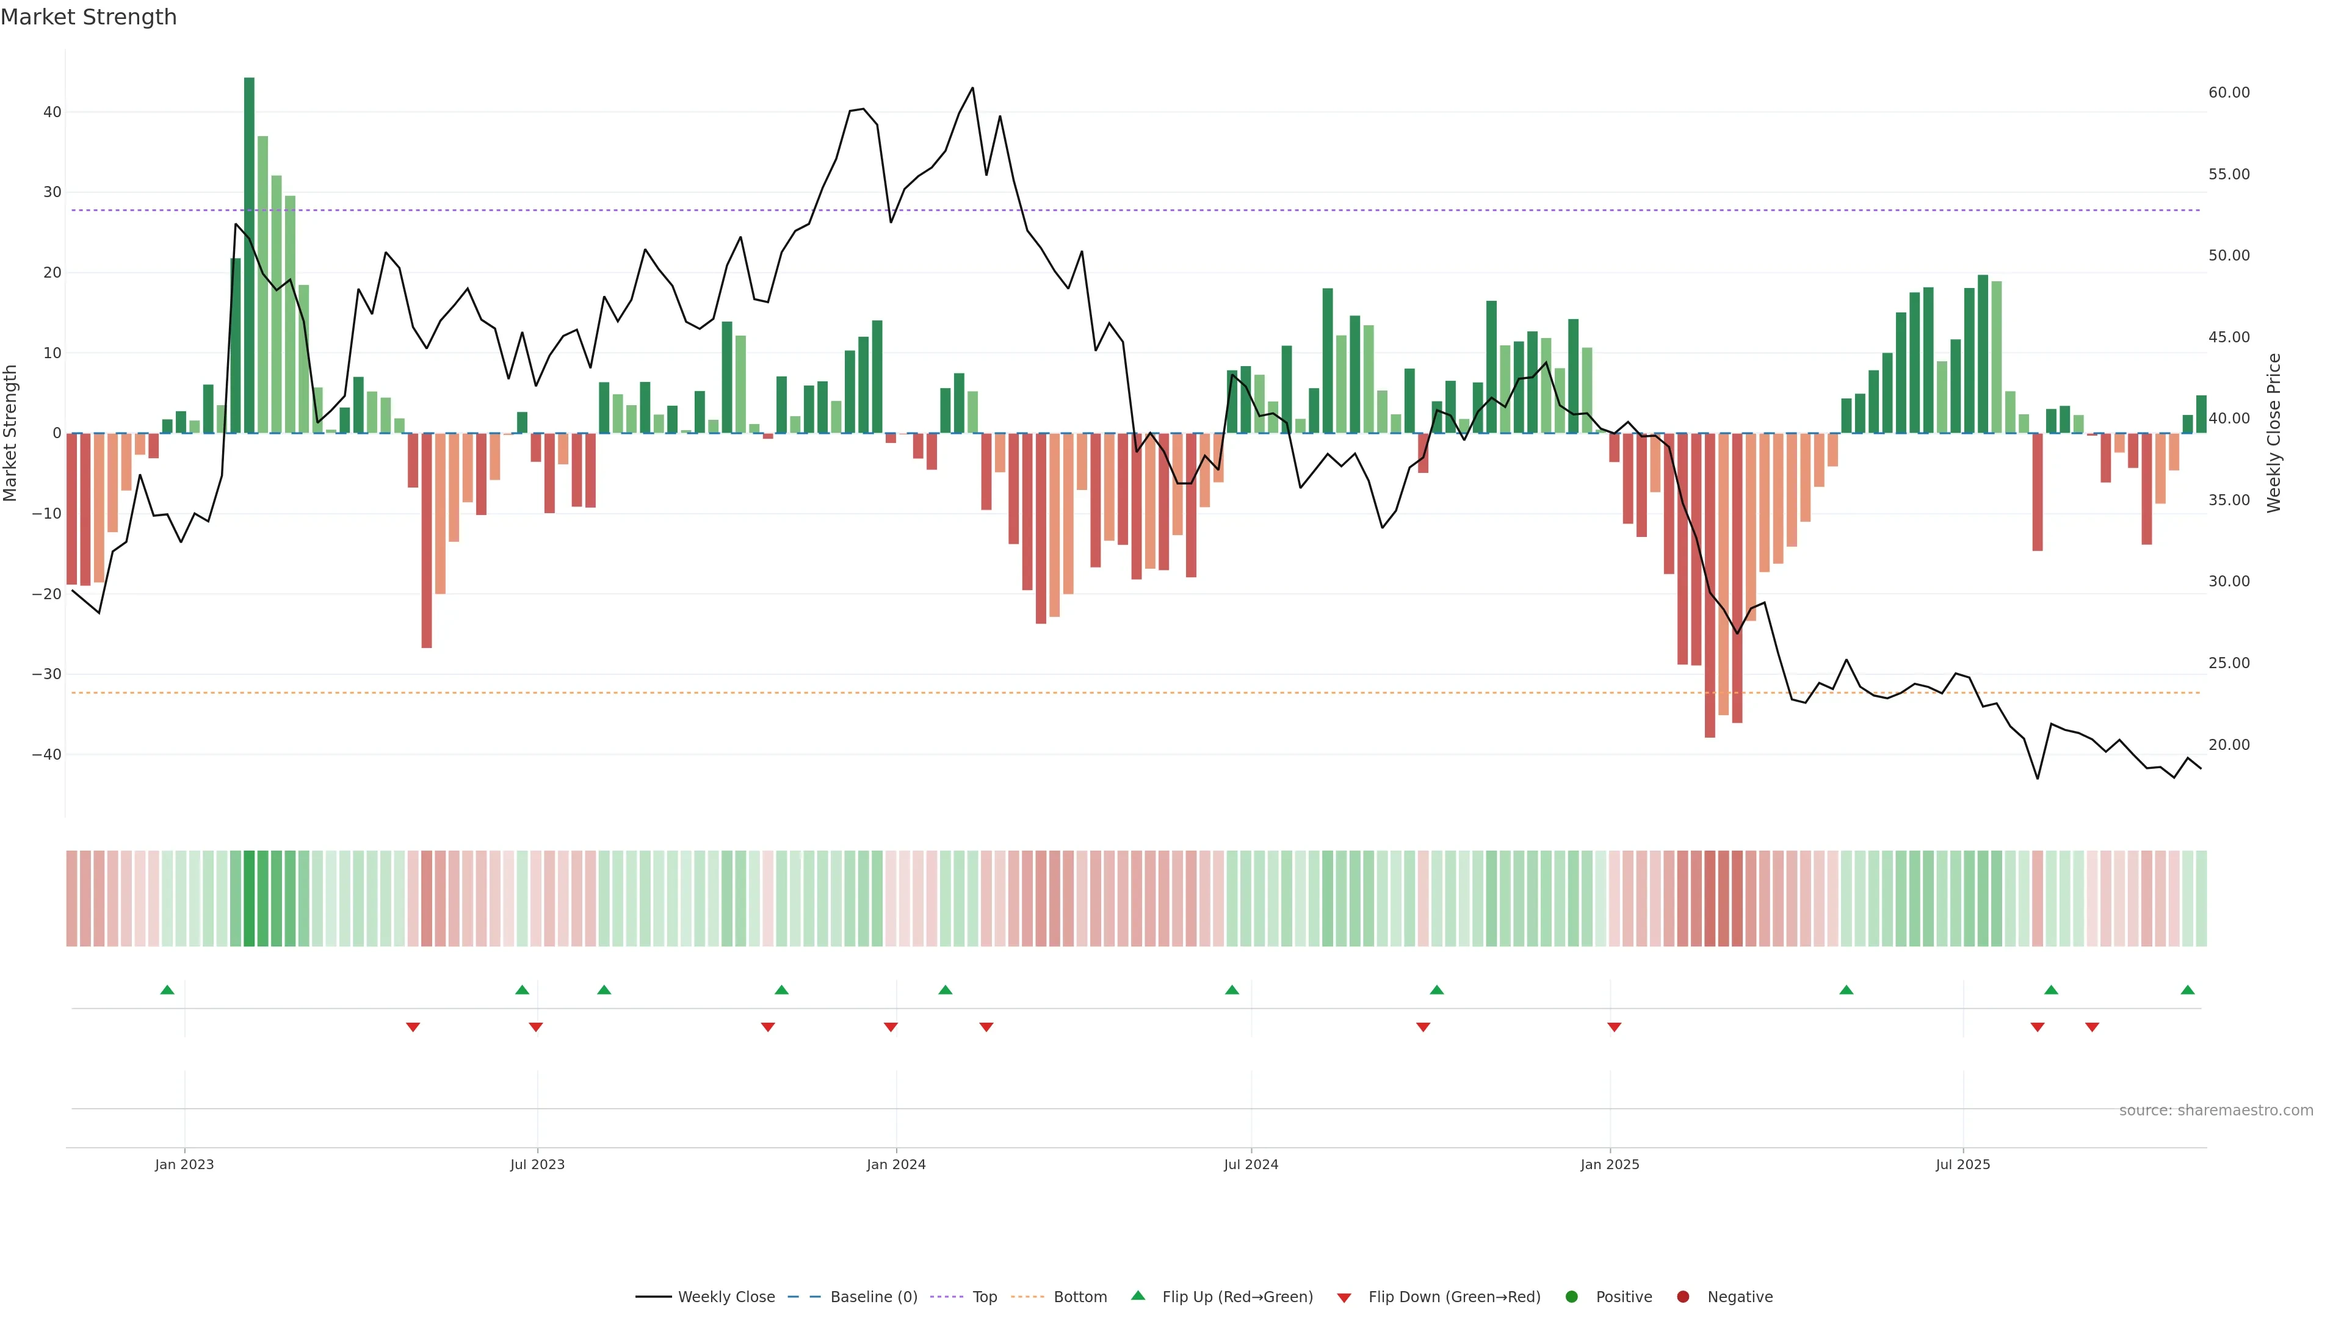Click the Flip Down triangle icon in legend
Screen dimensions: 2344x1318
[x=1344, y=1298]
